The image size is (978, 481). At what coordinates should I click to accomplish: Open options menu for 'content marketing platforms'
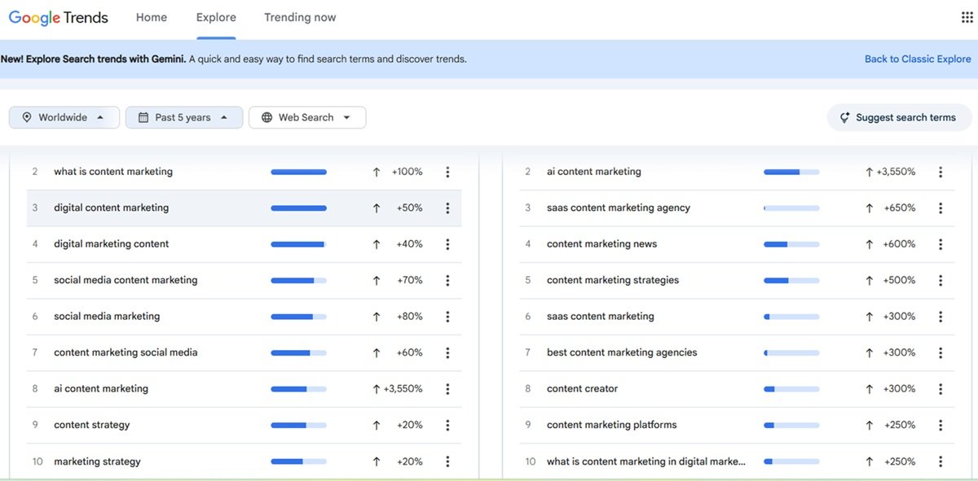941,425
